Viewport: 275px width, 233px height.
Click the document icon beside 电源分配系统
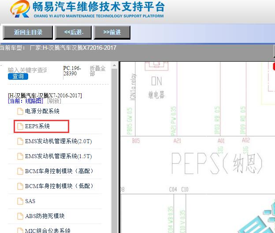tap(20, 111)
